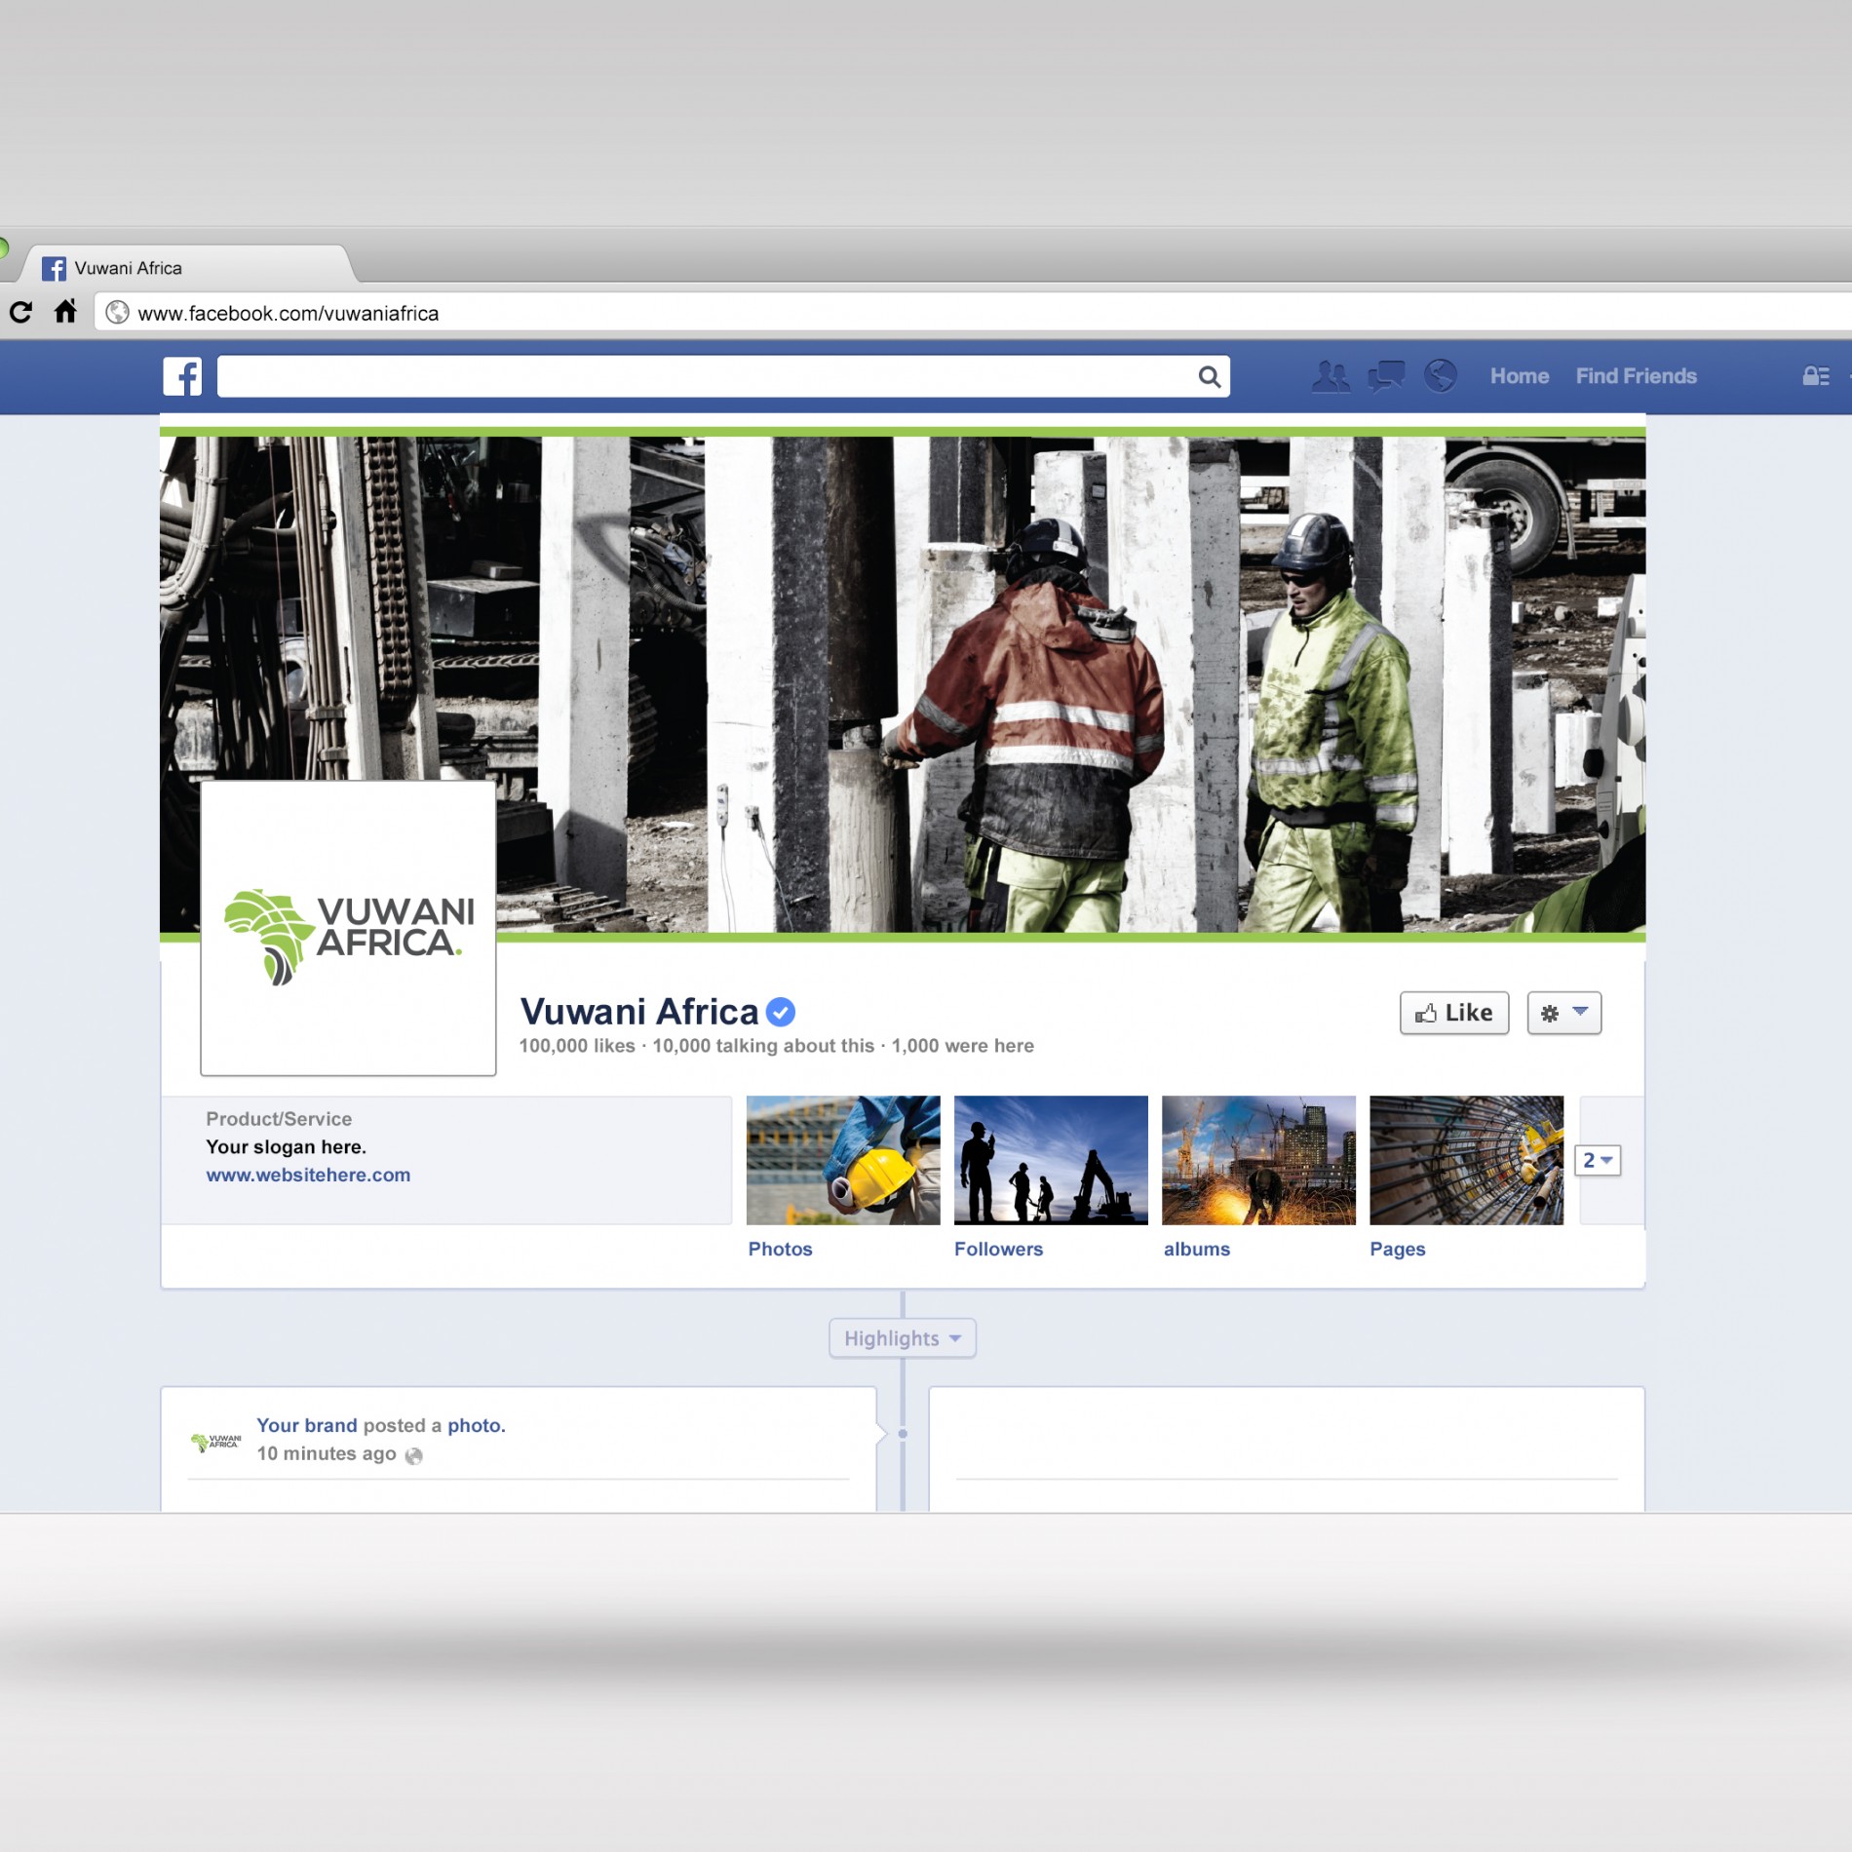The image size is (1852, 1852).
Task: Expand the tabs dropdown labeled 2
Action: tap(1597, 1160)
